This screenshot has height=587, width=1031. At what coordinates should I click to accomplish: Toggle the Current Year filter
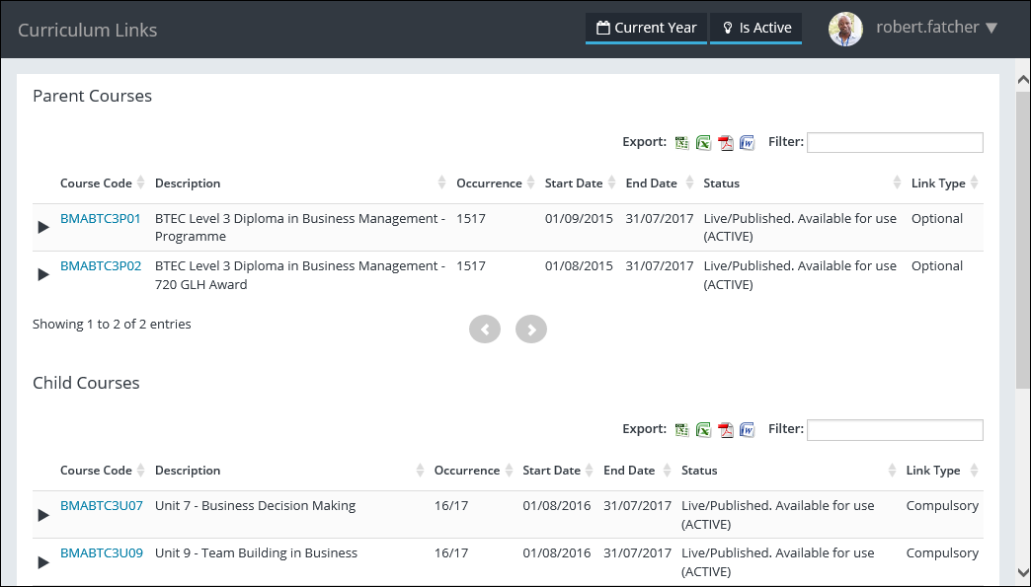[646, 28]
